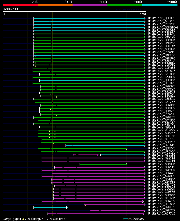
Task: Select the UniRef100_A9NZ69 hit name
Action: tap(161, 201)
